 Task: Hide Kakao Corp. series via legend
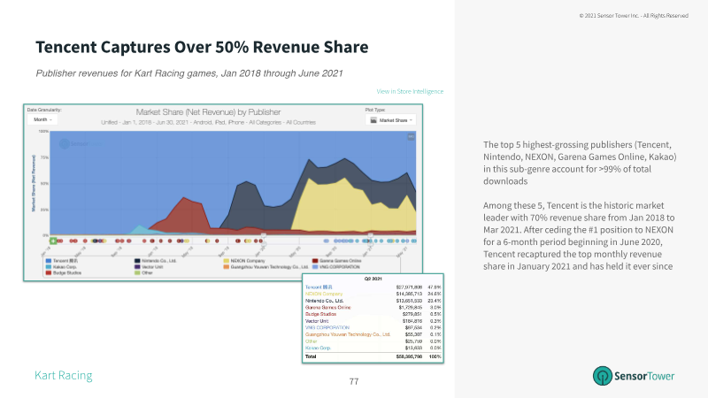[x=61, y=267]
